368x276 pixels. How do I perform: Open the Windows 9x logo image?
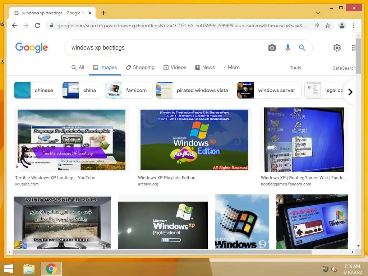tap(242, 222)
